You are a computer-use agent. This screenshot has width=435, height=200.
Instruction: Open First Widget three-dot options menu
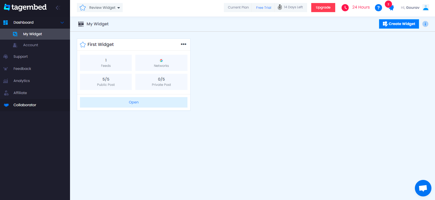[184, 44]
